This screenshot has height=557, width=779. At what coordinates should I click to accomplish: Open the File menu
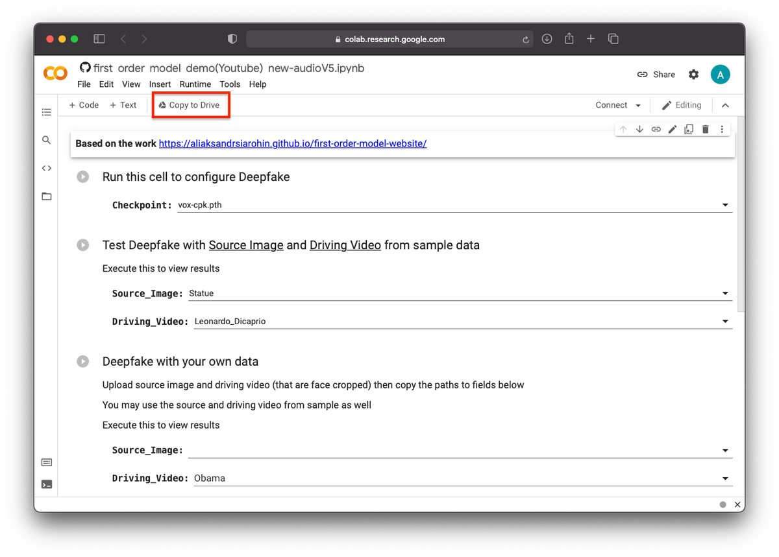84,84
